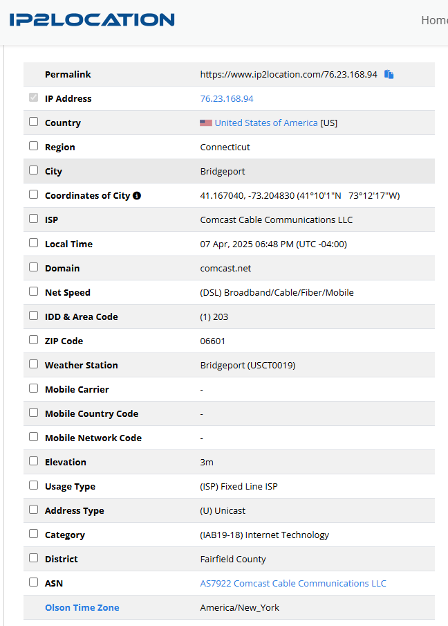The height and width of the screenshot is (626, 448).
Task: Click the Olson Time Zone link
Action: (x=82, y=607)
